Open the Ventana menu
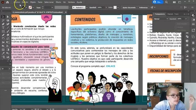This screenshot has width=196, height=110. click(71, 2)
